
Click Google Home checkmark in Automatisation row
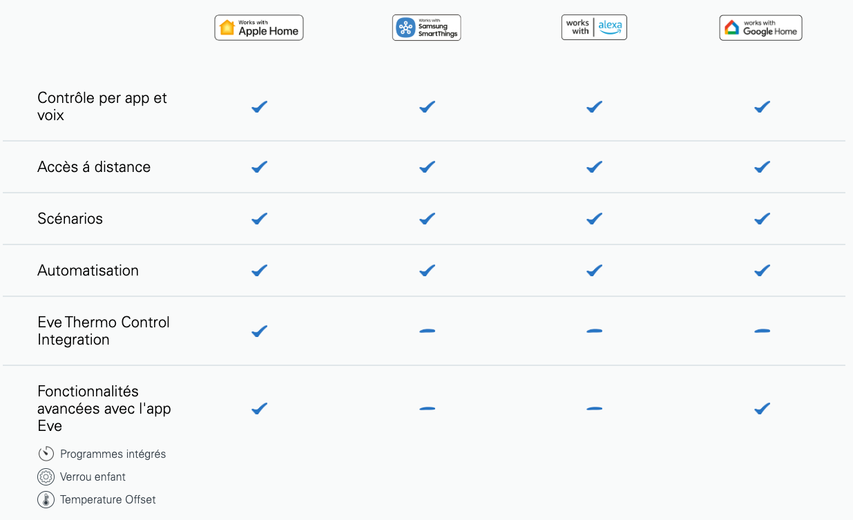[x=762, y=271]
